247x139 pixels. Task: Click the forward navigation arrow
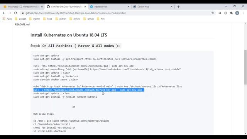coord(10,13)
